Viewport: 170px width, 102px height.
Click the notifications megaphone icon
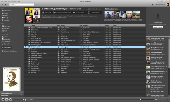[x=152, y=5]
